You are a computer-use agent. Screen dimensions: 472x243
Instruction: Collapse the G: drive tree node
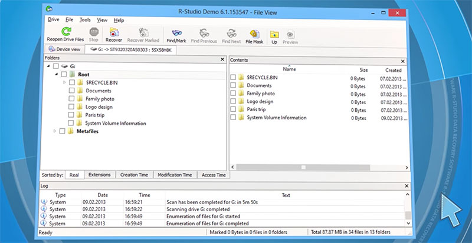(x=48, y=66)
